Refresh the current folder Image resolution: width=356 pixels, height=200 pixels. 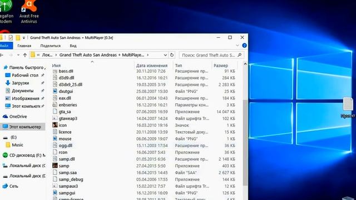(x=172, y=55)
